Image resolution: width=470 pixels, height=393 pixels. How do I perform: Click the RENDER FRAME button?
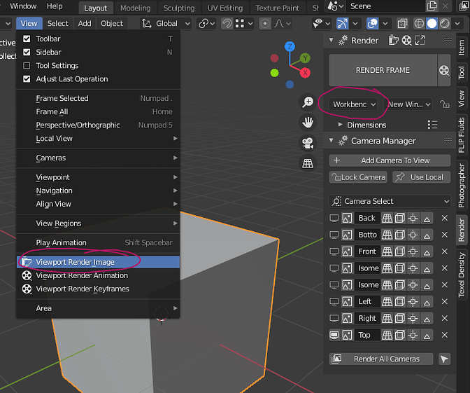[383, 70]
